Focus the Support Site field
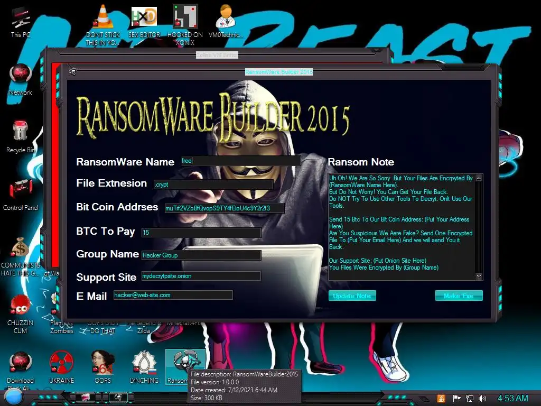Image resolution: width=541 pixels, height=406 pixels. click(201, 276)
